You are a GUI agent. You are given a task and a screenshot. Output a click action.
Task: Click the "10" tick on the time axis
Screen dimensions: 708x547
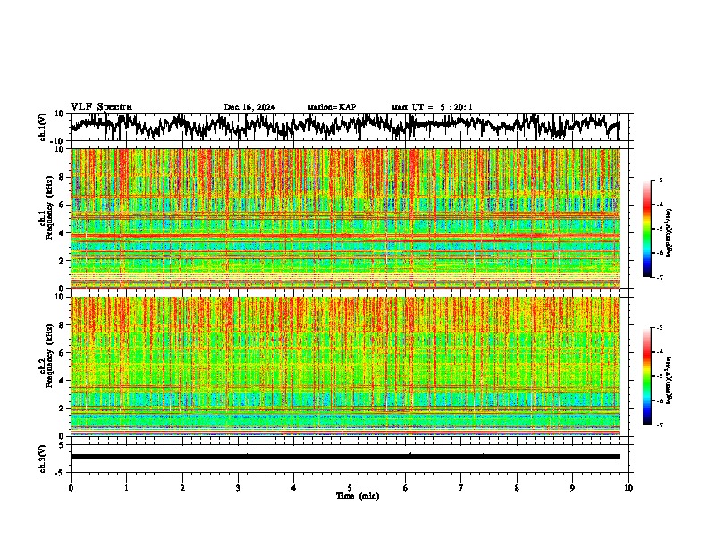pos(628,488)
